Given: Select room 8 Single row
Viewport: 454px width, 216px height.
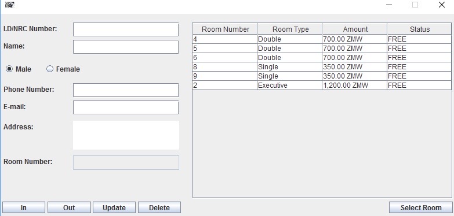Looking at the screenshot, I should coord(322,67).
